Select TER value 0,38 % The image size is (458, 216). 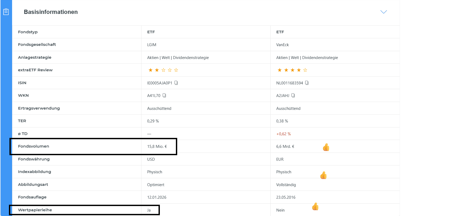click(x=282, y=121)
